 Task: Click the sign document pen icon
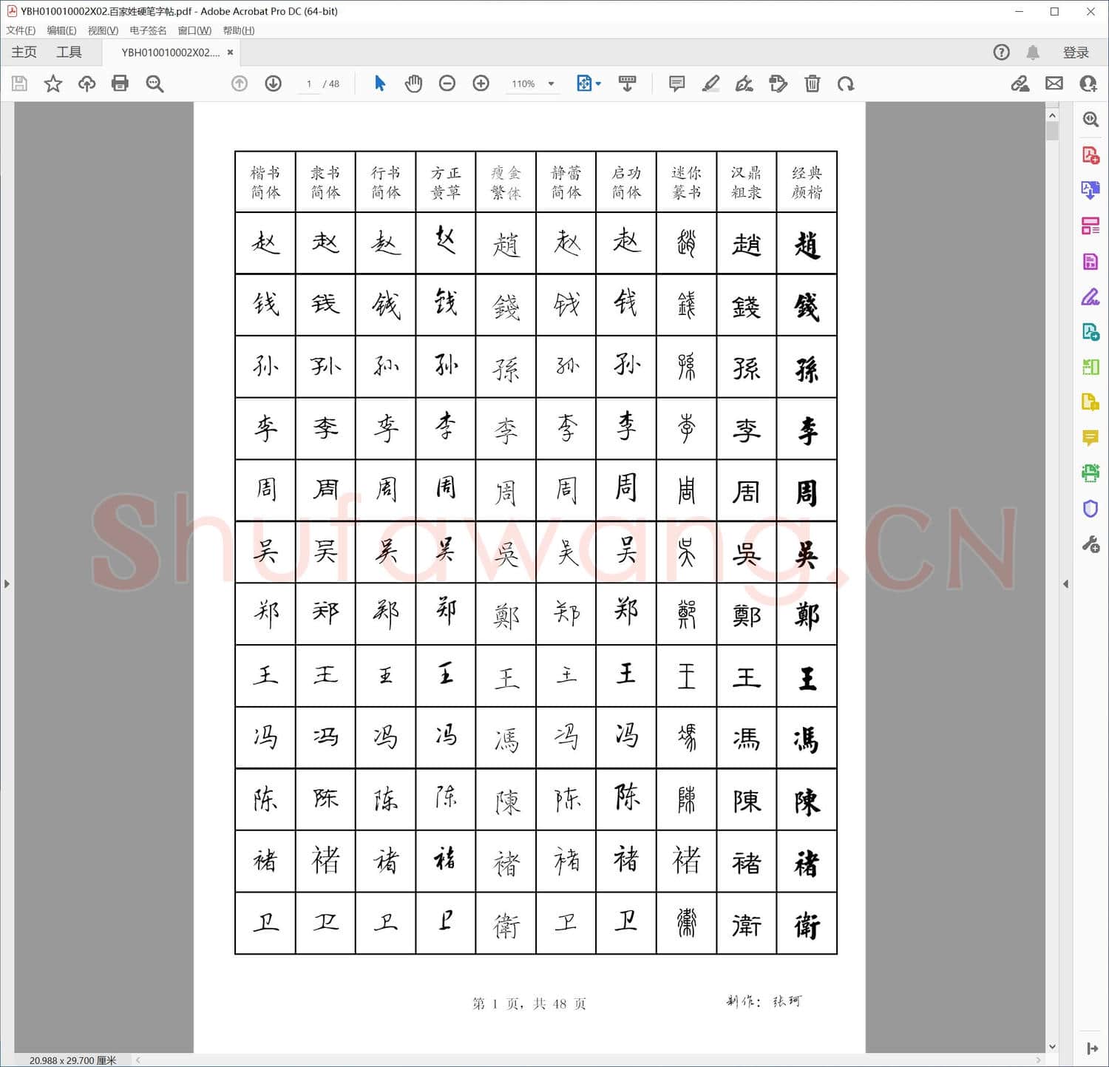tap(745, 84)
